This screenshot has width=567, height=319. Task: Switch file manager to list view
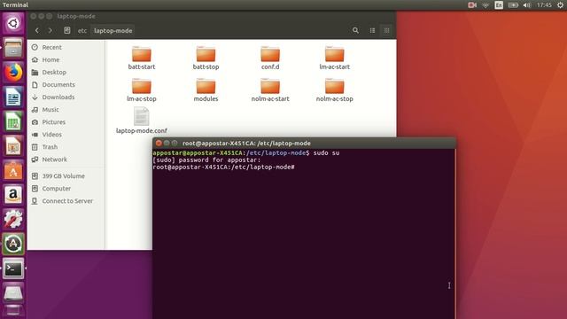click(x=372, y=31)
